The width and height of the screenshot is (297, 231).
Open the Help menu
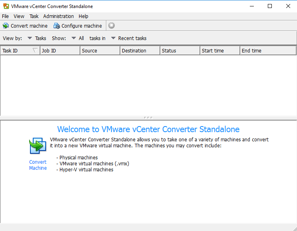(x=83, y=16)
